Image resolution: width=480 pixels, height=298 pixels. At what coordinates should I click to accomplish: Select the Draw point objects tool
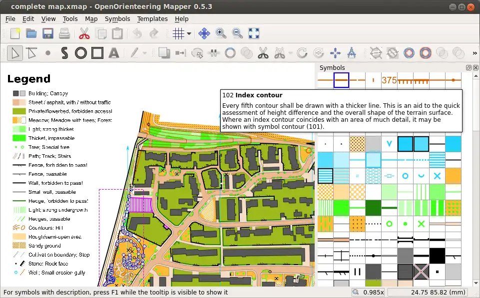tap(48, 53)
